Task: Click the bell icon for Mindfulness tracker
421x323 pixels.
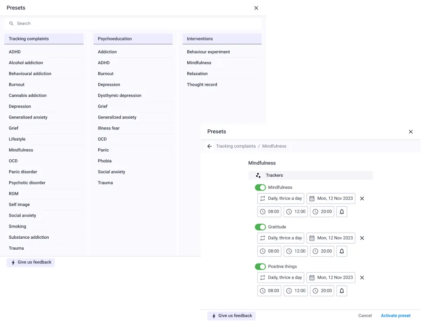Action: [341, 212]
